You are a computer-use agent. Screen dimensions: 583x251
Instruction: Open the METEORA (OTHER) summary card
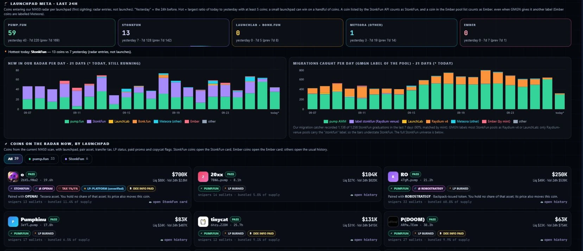[401, 33]
